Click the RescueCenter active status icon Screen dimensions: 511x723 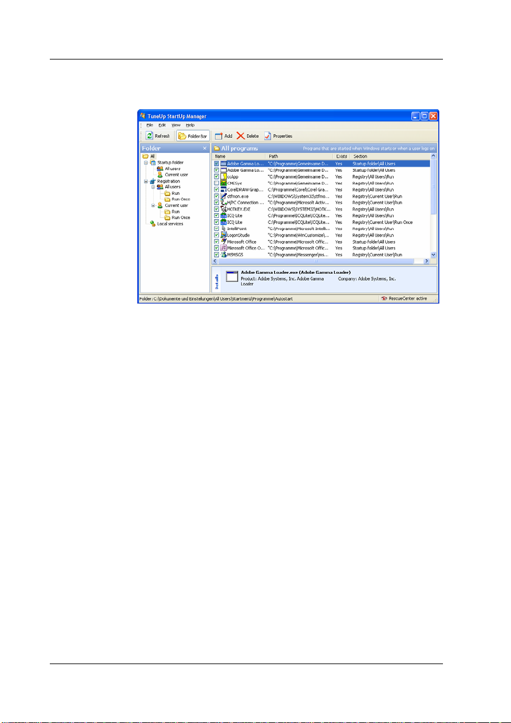383,299
